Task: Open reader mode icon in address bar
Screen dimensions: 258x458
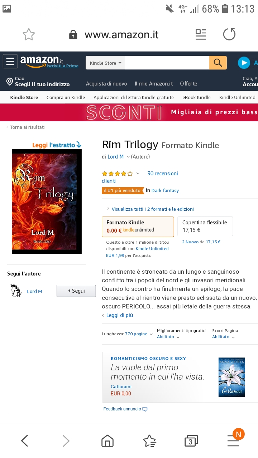Action: 201,34
